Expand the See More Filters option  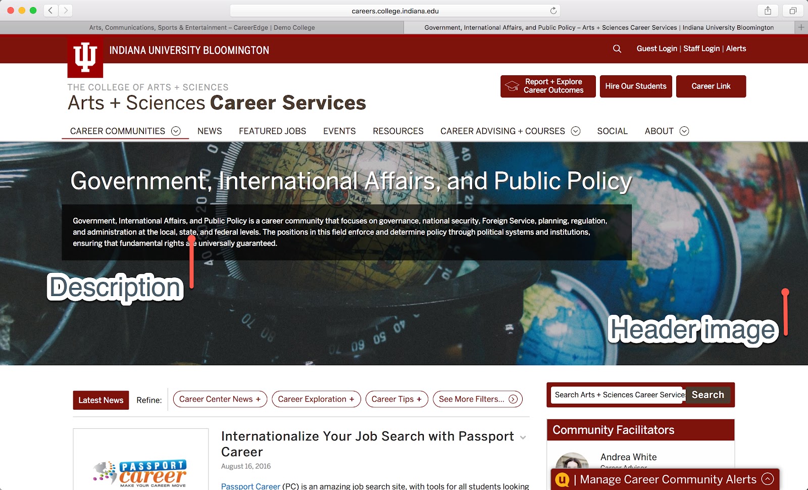click(477, 399)
